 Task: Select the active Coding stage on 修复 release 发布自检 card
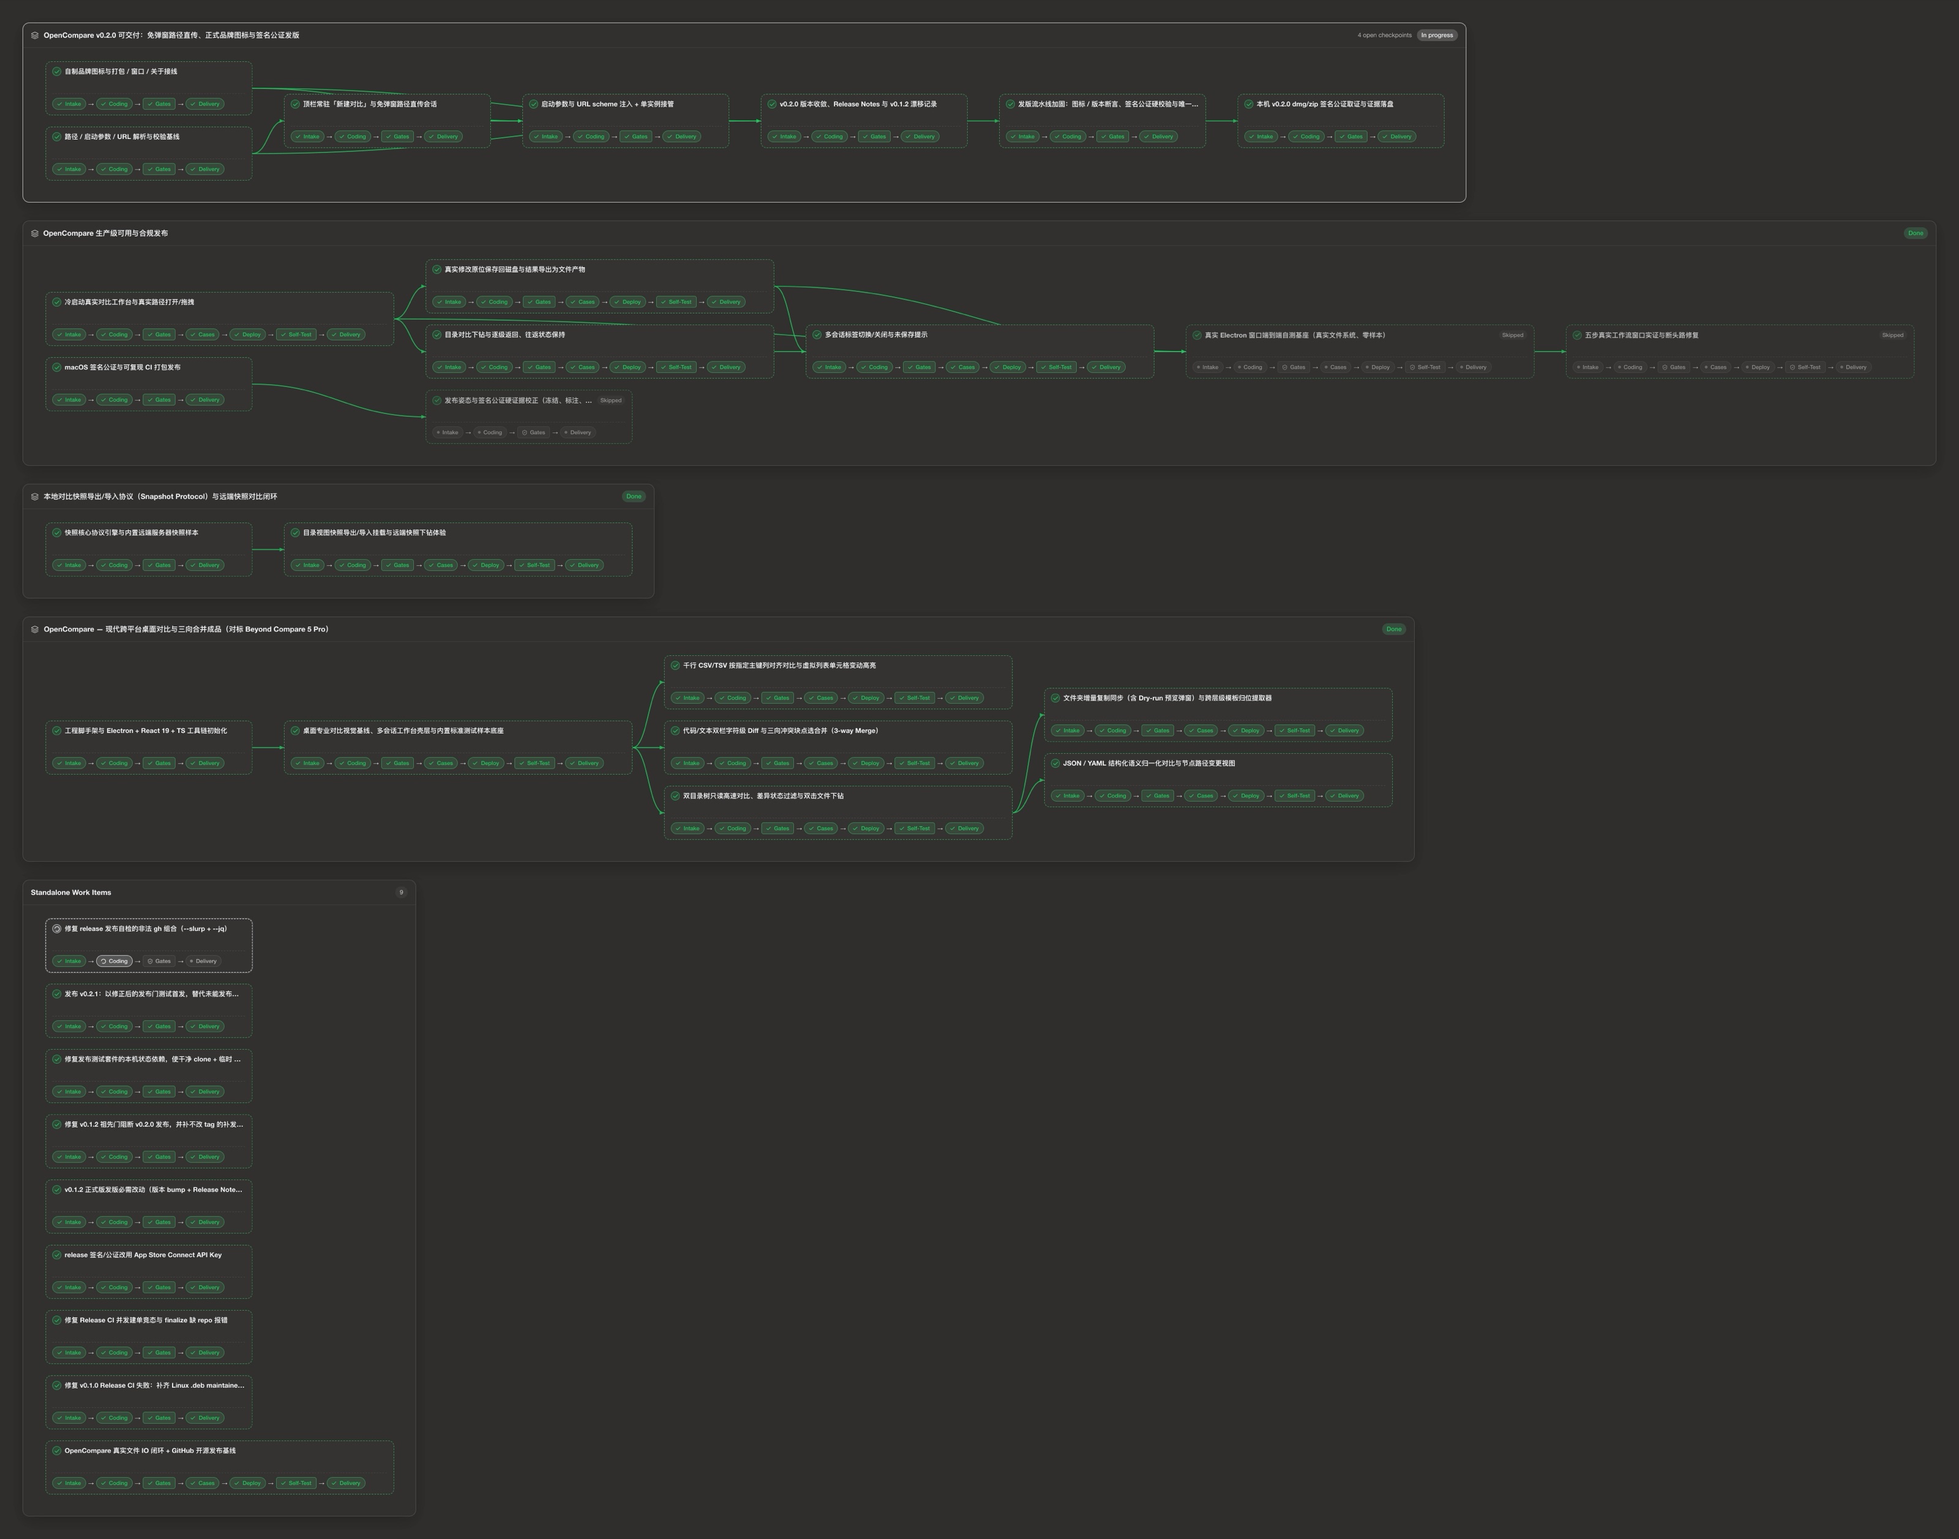(x=114, y=961)
